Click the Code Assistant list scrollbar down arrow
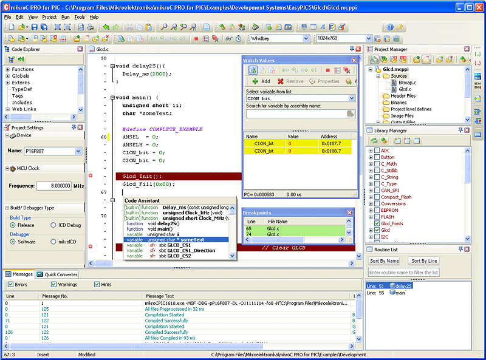Viewport: 486px width, 360px height. click(232, 256)
